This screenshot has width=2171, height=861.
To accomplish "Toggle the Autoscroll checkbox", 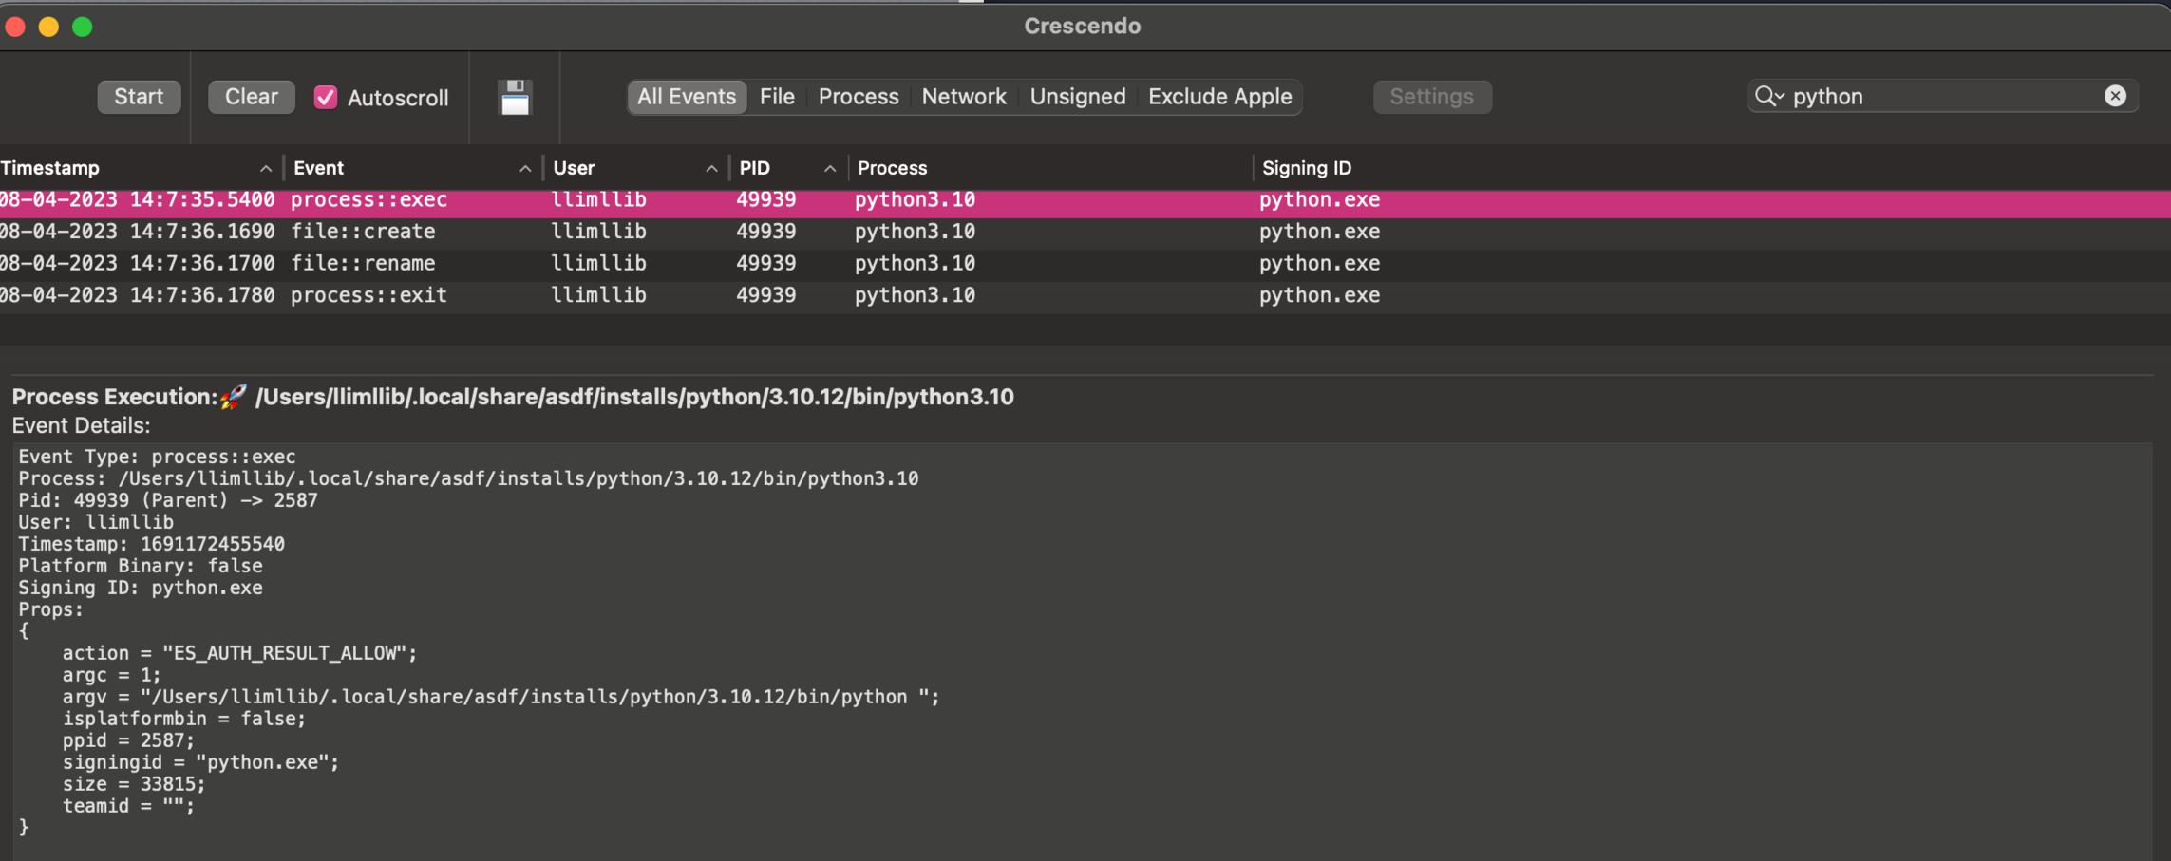I will click(326, 97).
